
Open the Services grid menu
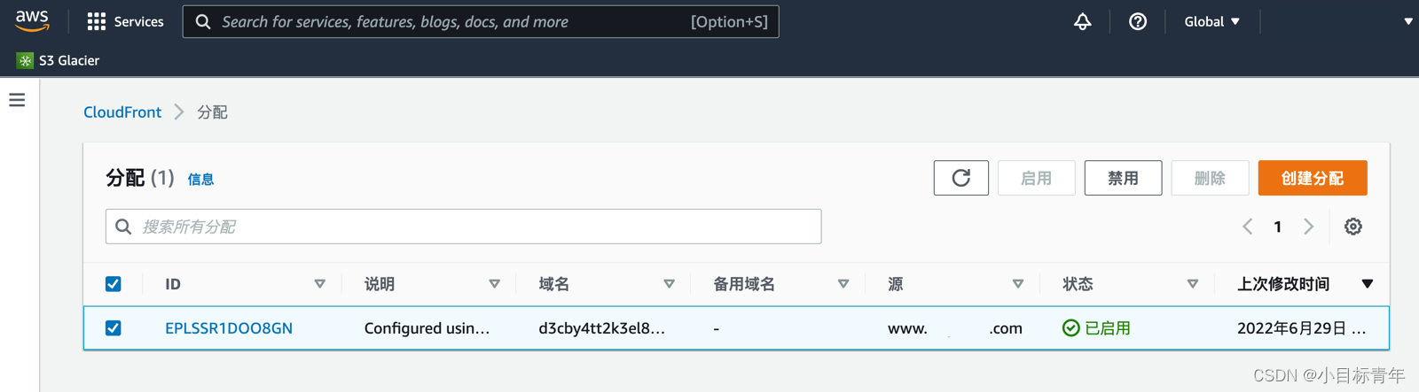[x=126, y=21]
